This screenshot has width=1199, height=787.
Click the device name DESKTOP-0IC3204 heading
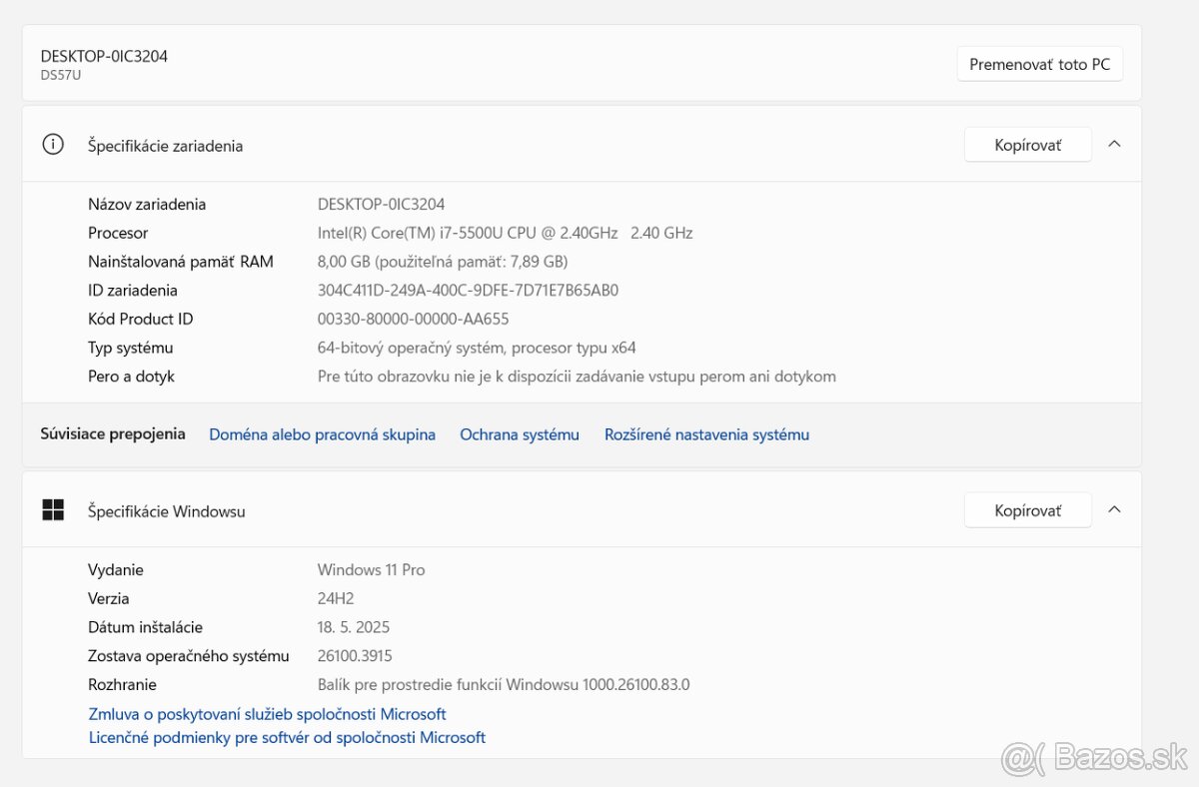(103, 56)
